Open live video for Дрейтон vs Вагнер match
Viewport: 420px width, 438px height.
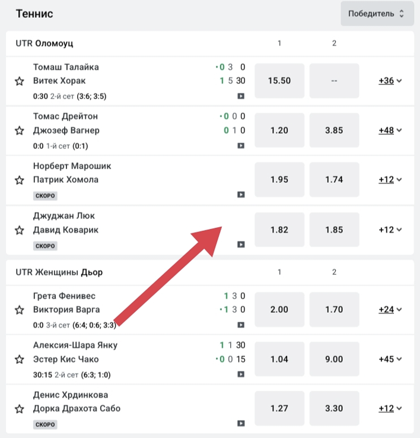pyautogui.click(x=241, y=145)
